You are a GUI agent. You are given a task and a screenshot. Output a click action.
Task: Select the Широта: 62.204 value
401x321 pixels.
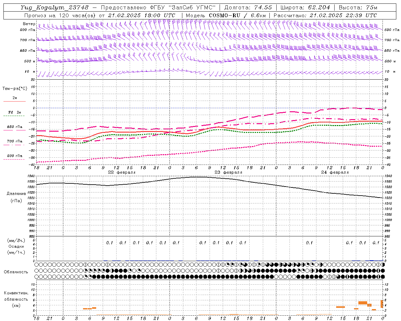(x=305, y=7)
